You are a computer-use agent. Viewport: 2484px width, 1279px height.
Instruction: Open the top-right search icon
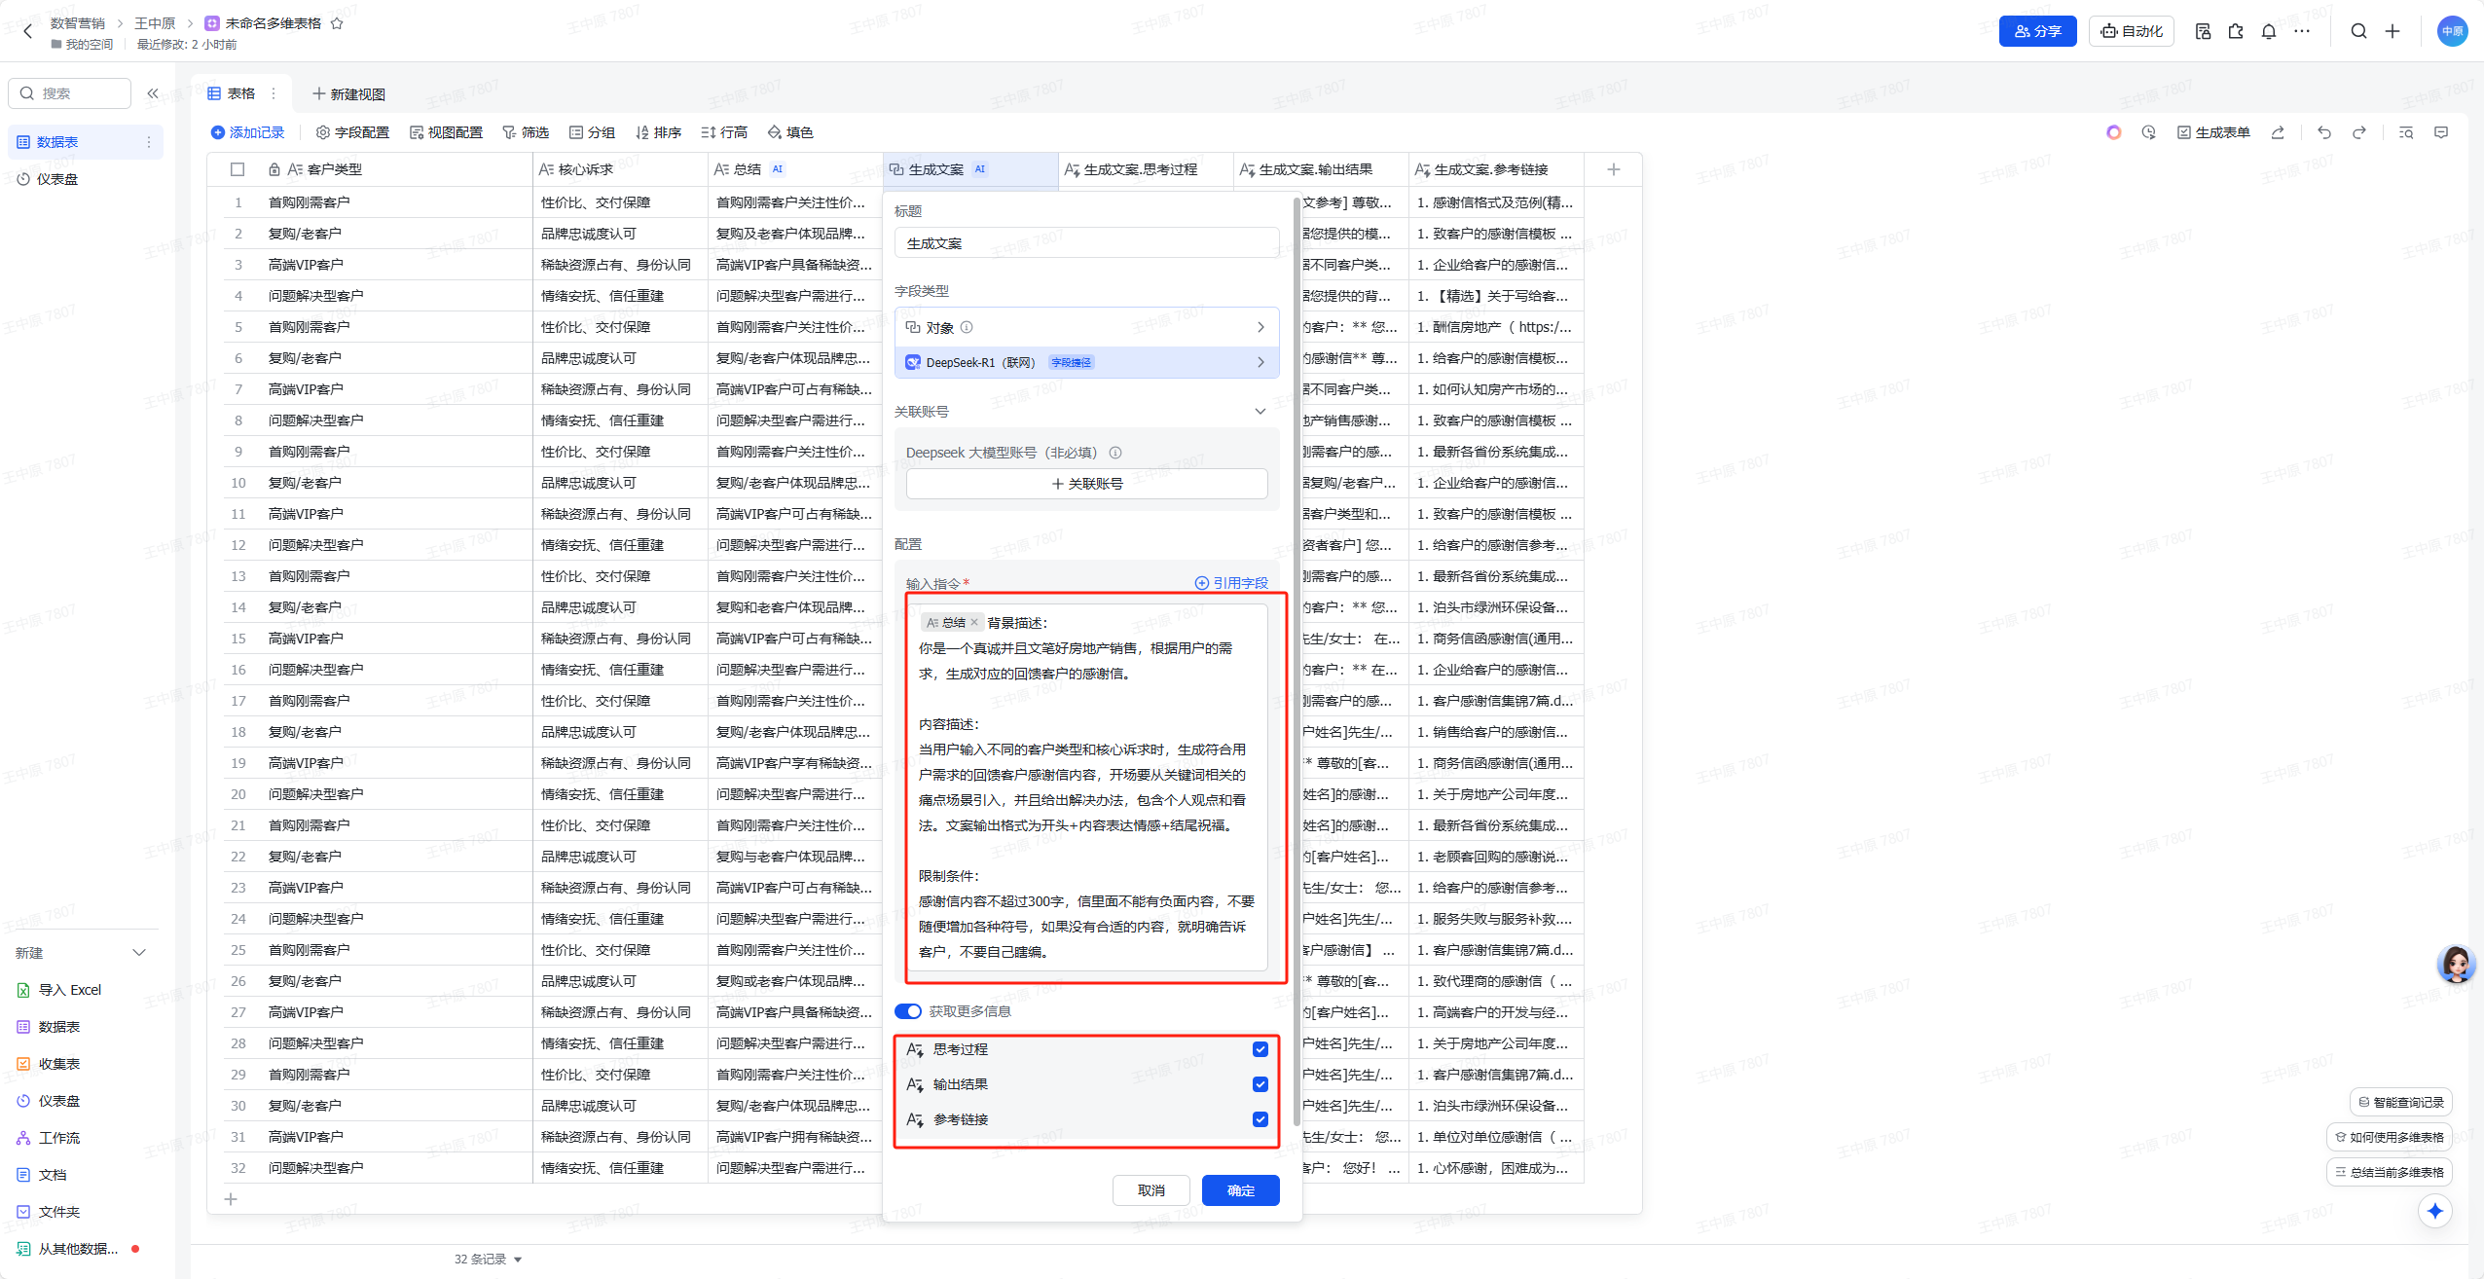coord(2358,31)
